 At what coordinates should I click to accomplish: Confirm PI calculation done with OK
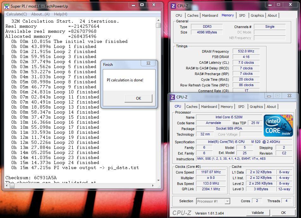coord(138,98)
